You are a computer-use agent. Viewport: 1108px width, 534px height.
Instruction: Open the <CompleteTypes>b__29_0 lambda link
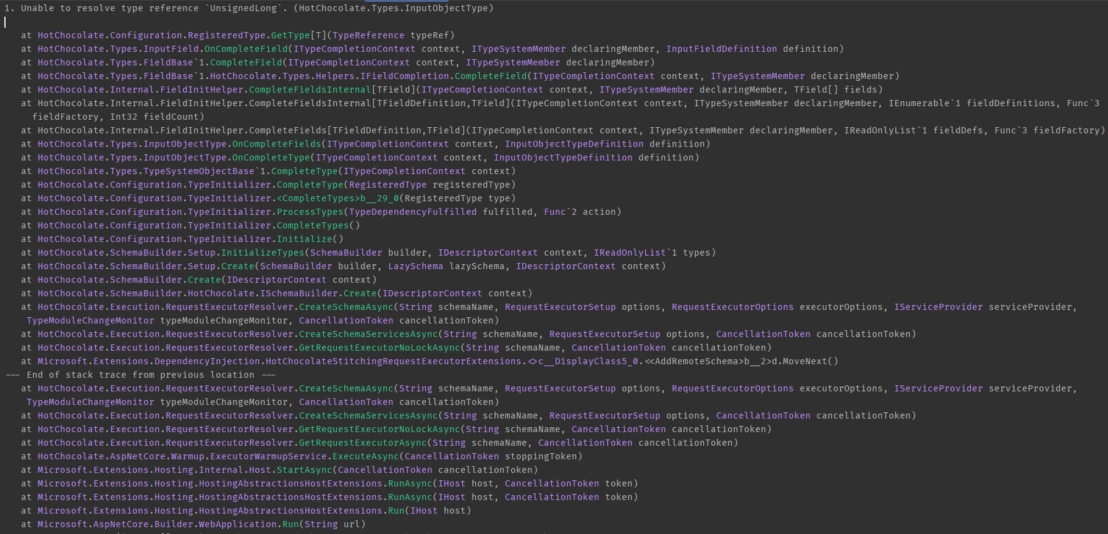coord(338,198)
